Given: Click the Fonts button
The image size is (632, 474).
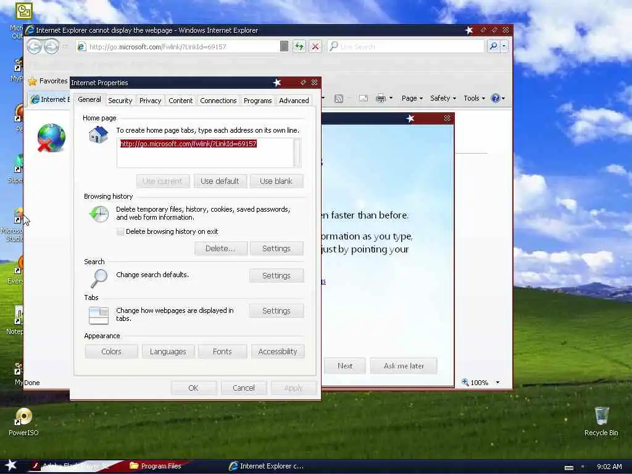Looking at the screenshot, I should [x=222, y=351].
